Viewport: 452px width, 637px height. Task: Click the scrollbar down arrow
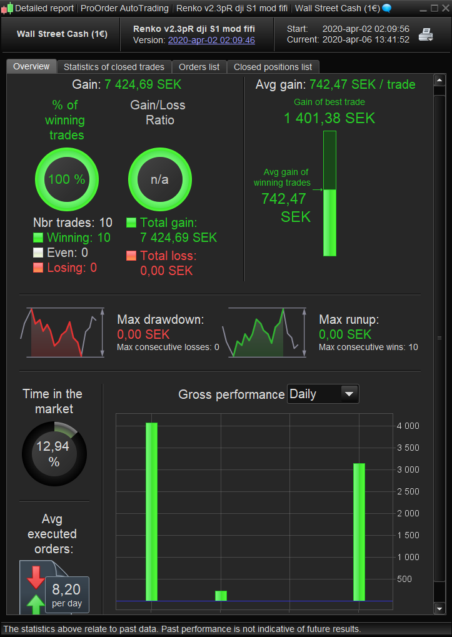(x=439, y=608)
